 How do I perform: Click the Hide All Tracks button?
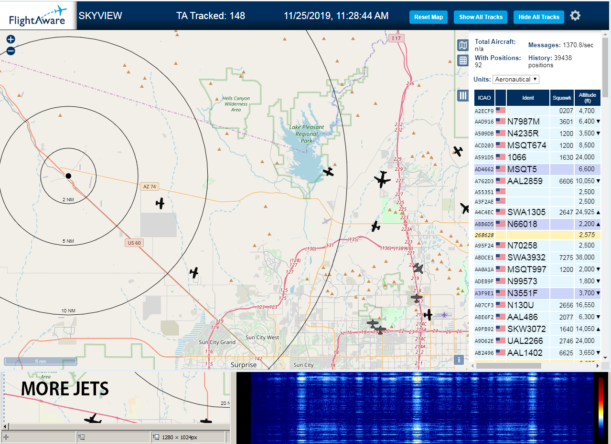point(539,17)
